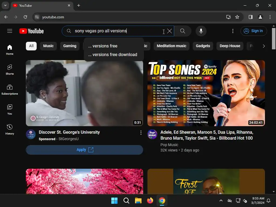This screenshot has height=207, width=276.
Task: Start voice search with microphone icon
Action: tap(201, 31)
